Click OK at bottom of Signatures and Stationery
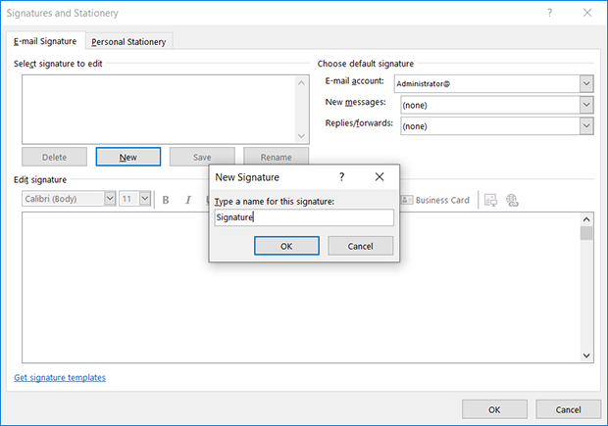This screenshot has width=608, height=426. coord(494,409)
